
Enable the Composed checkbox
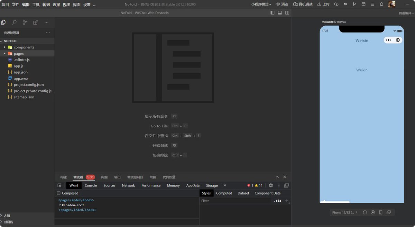(59, 193)
